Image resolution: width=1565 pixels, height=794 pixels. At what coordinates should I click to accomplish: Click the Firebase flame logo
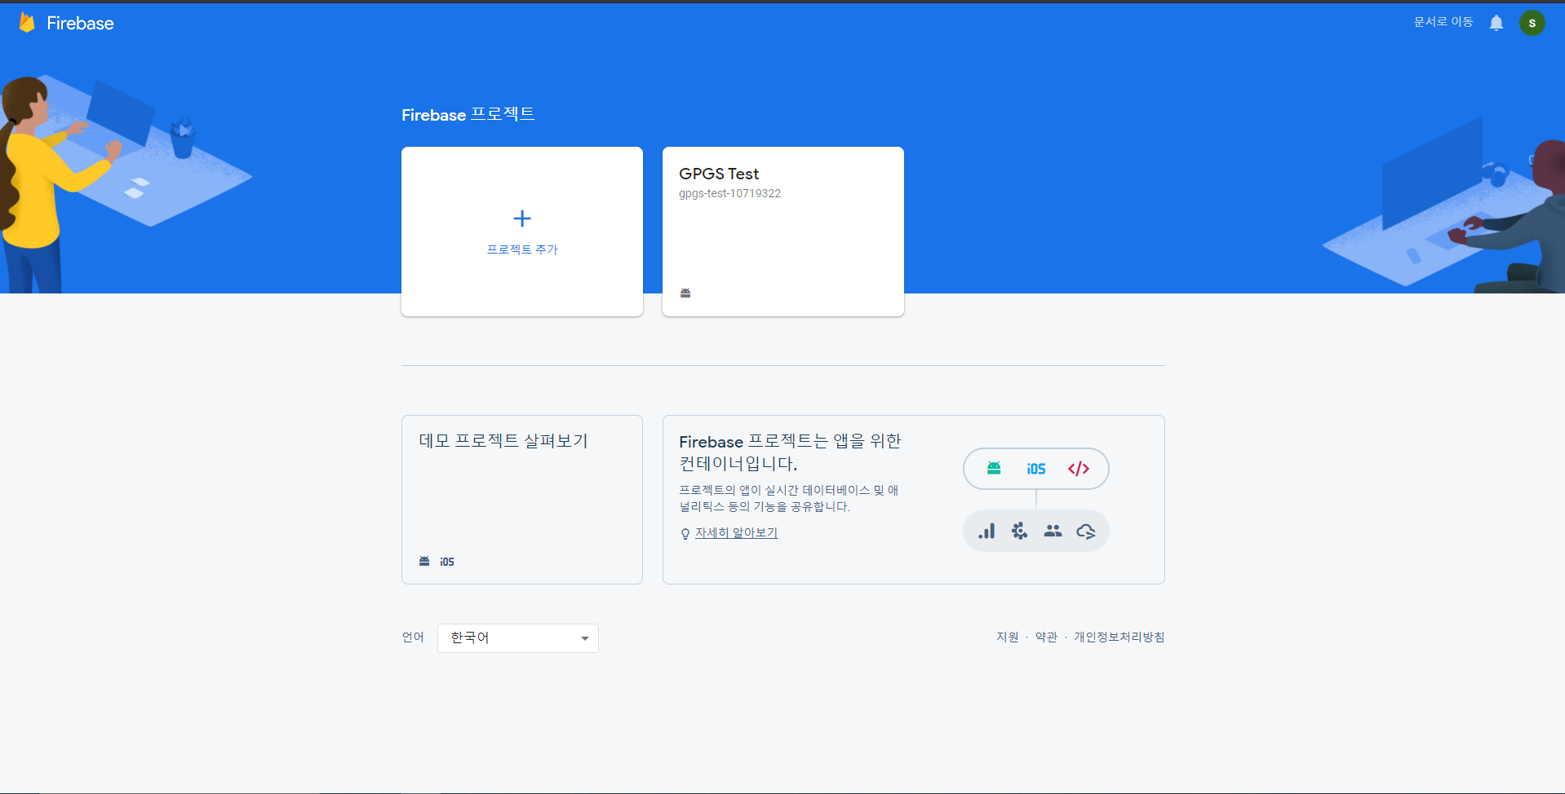point(27,23)
